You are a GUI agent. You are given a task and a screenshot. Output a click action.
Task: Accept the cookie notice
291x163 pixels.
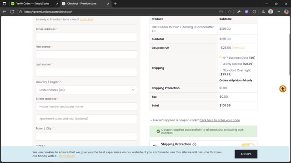[x=246, y=154]
